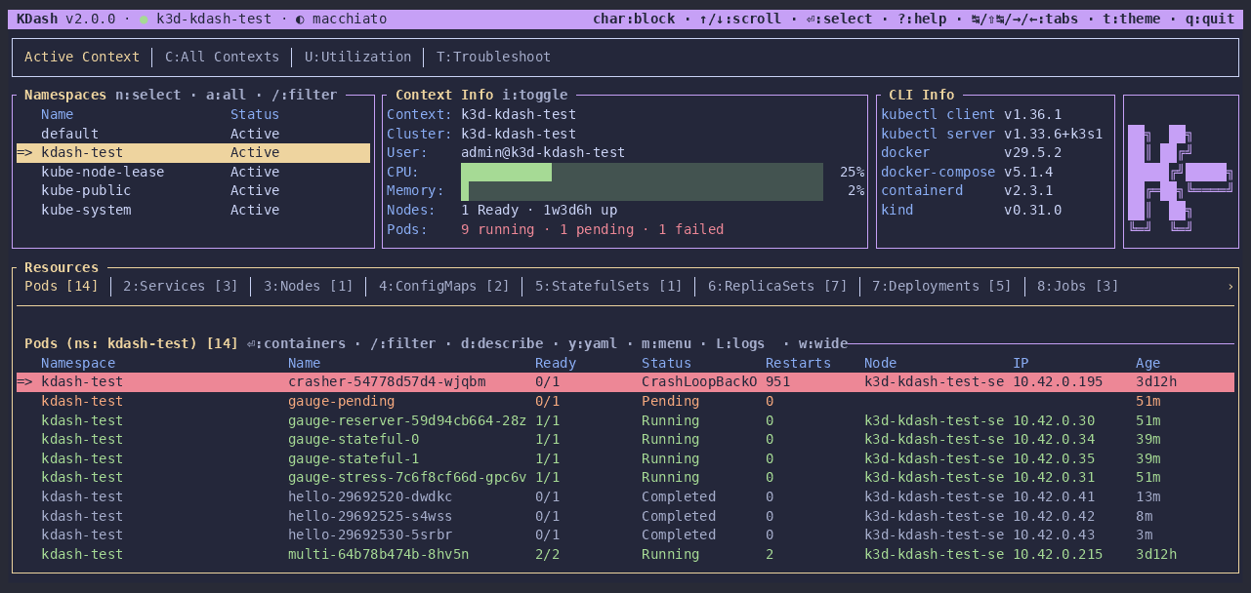Screen dimensions: 1251x593
Task: Click the Age column header
Action: click(1148, 363)
